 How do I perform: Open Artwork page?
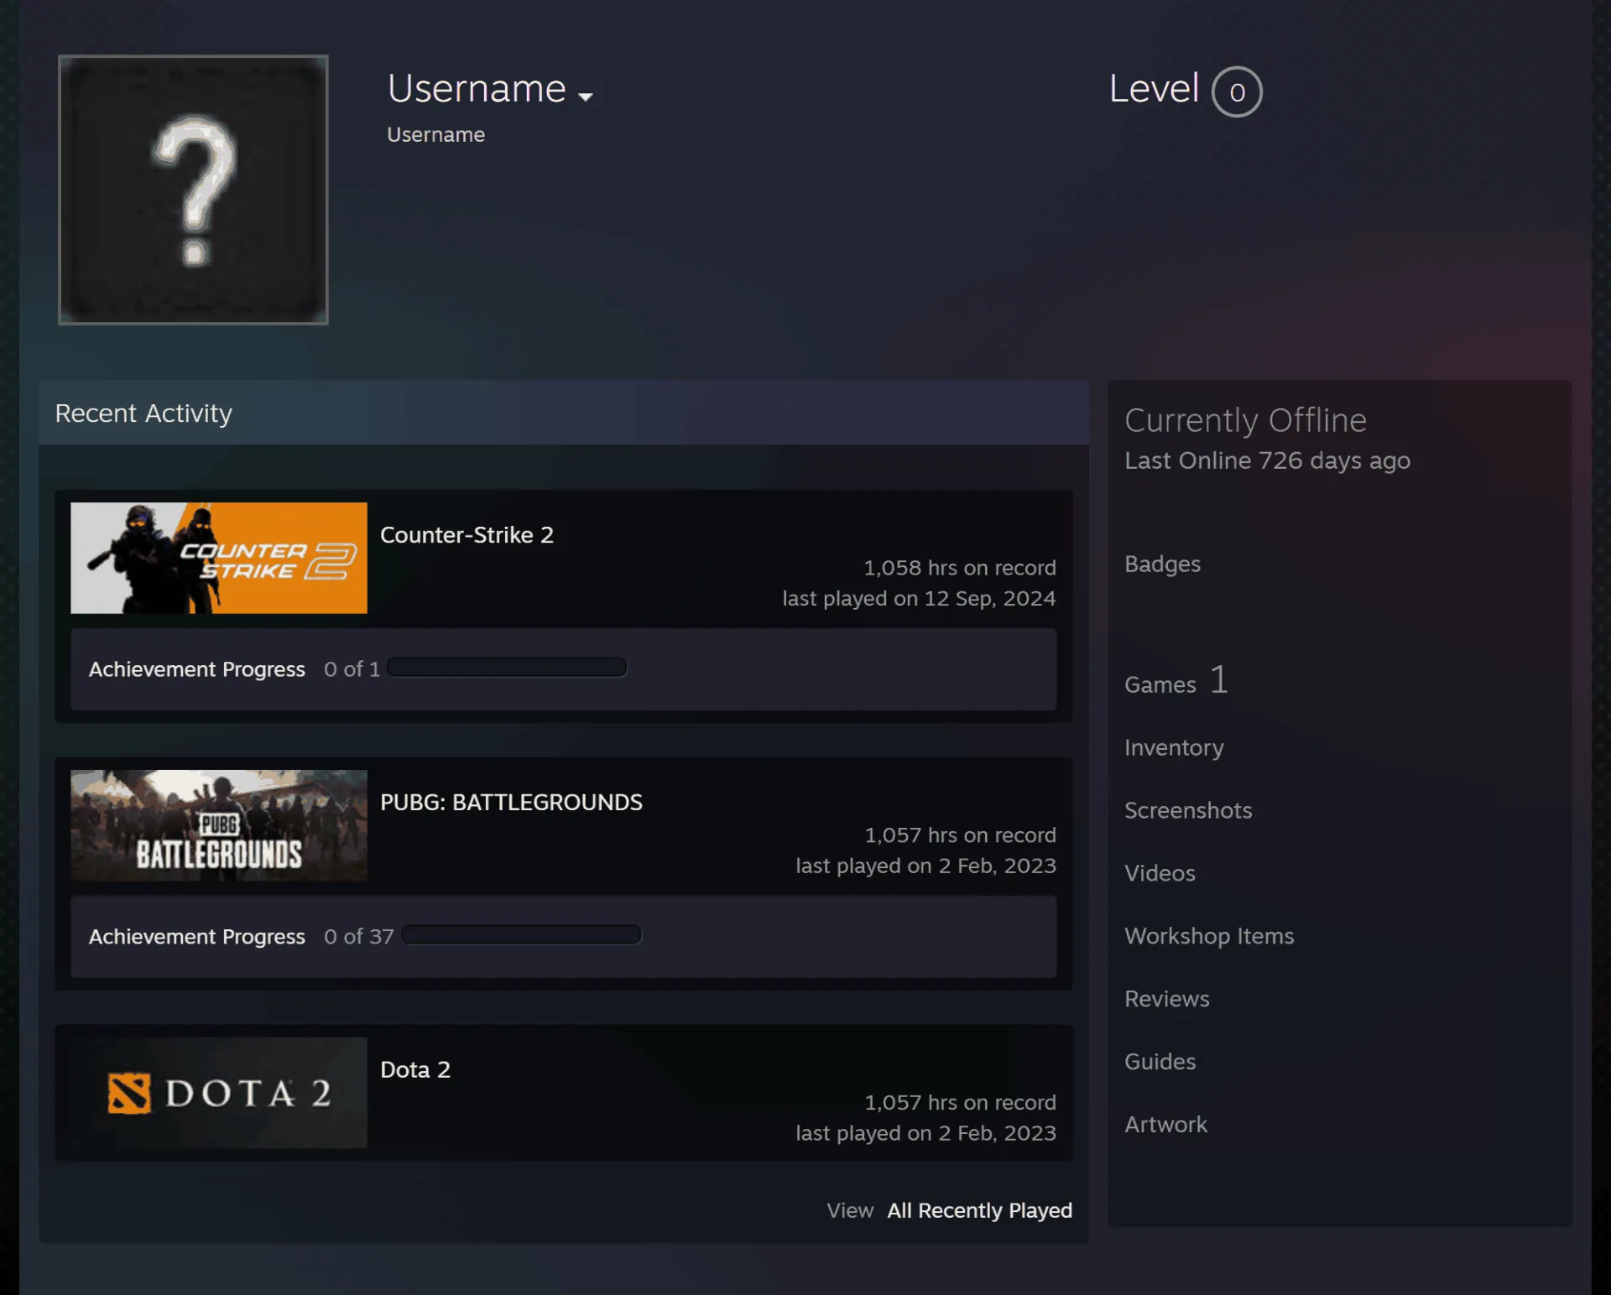(1165, 1125)
